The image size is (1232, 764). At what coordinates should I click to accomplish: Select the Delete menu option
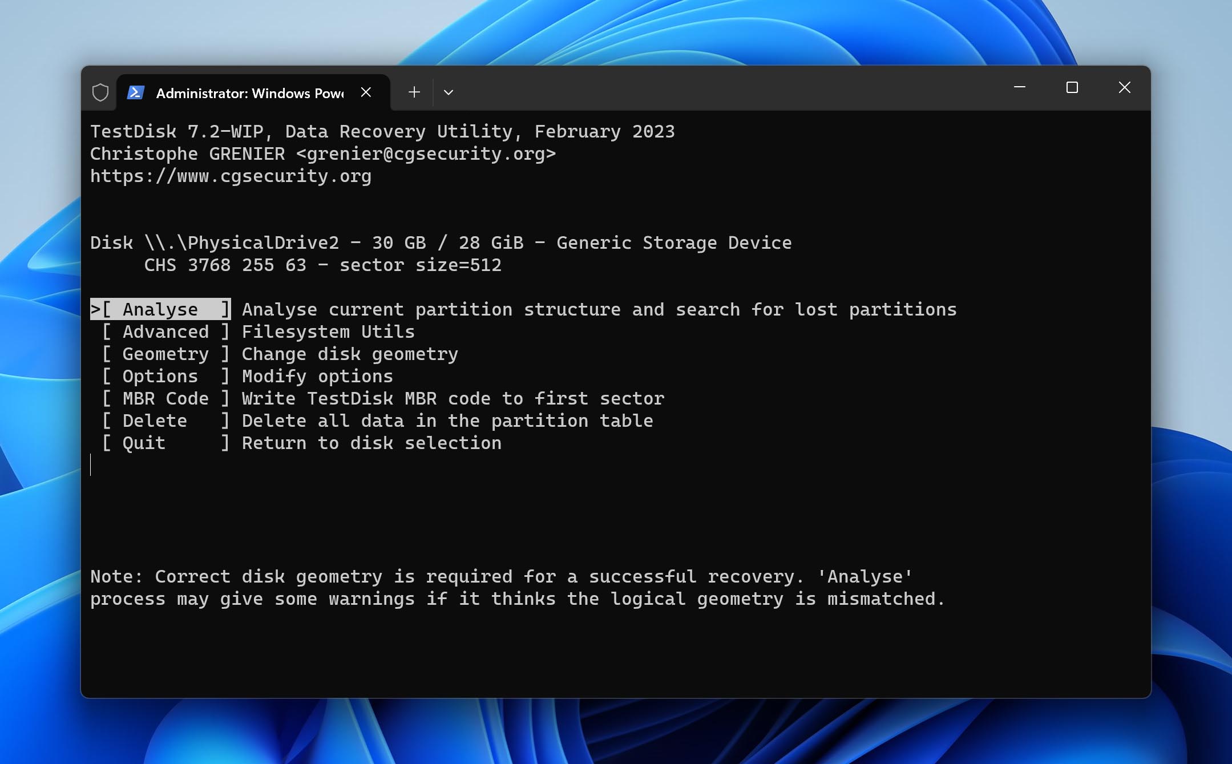(x=166, y=421)
